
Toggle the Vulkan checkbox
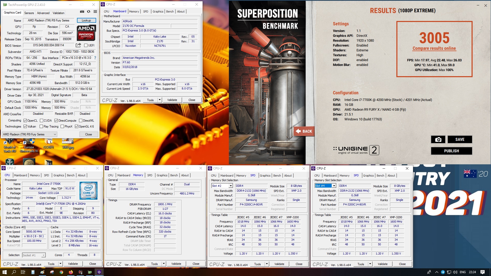[x=25, y=126]
